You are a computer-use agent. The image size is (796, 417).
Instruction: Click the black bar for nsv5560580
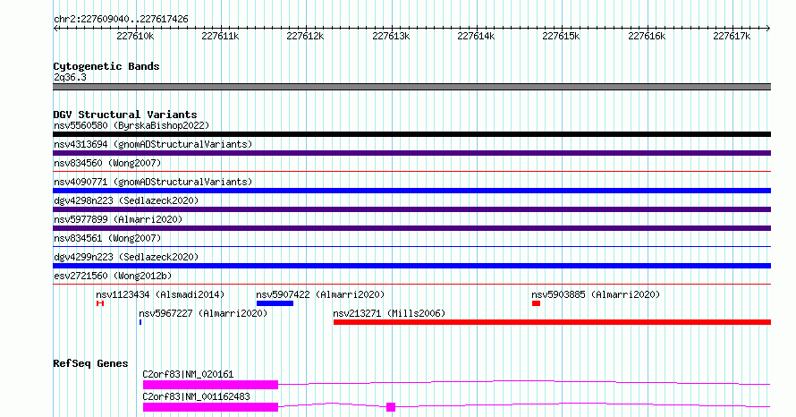click(411, 134)
